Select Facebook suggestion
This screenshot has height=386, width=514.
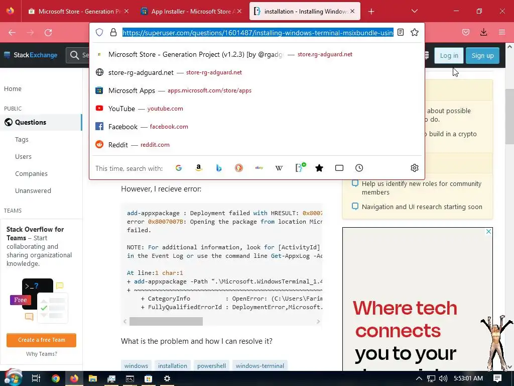(256, 127)
